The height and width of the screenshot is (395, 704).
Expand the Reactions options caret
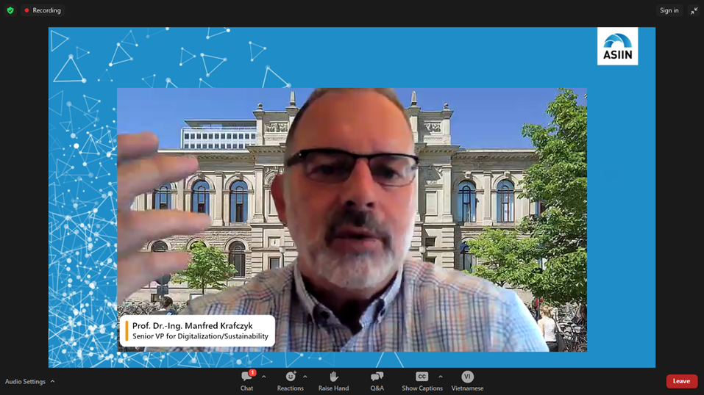coord(305,377)
